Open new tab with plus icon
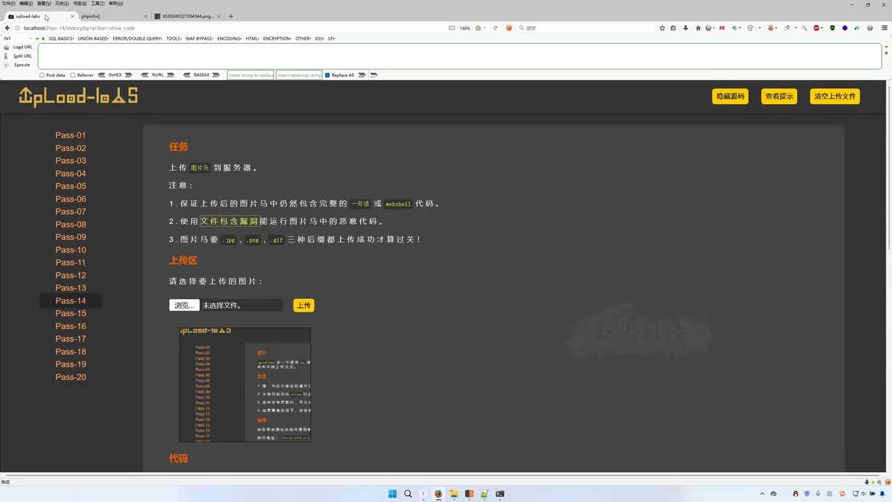Image resolution: width=892 pixels, height=502 pixels. click(231, 16)
